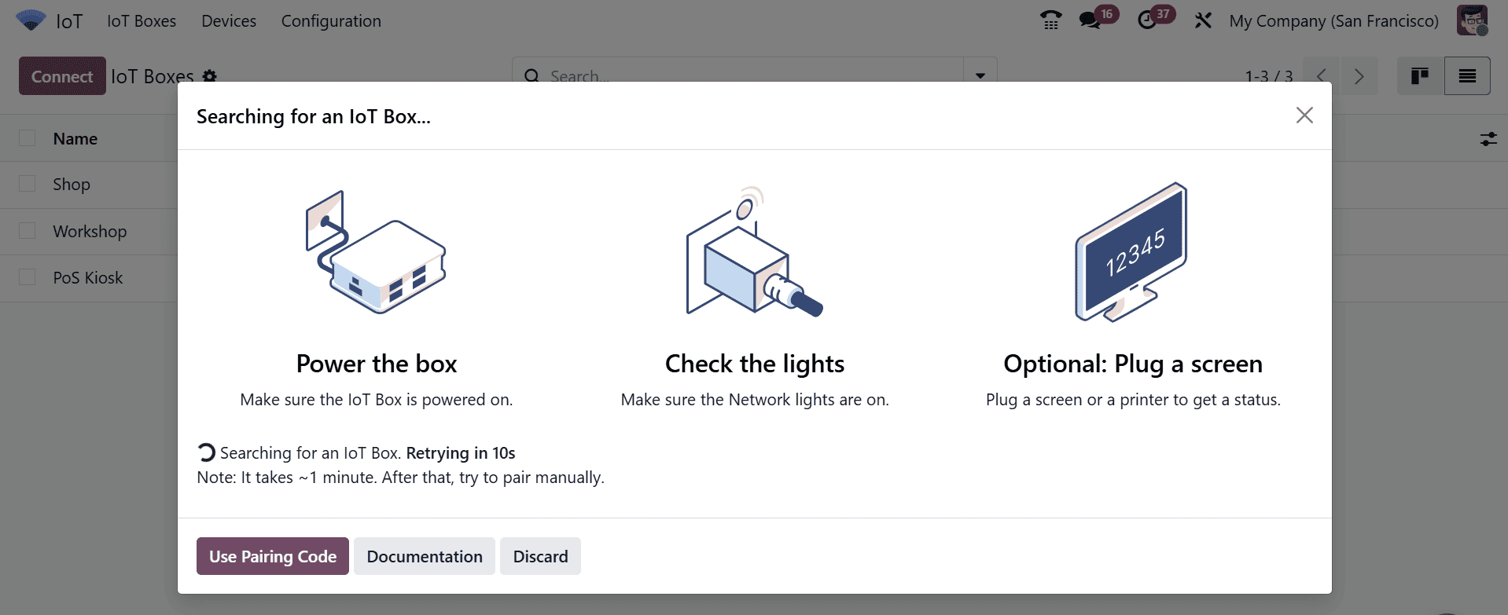Image resolution: width=1508 pixels, height=615 pixels.
Task: Select the PoS Kiosk row checkbox
Action: tap(28, 276)
